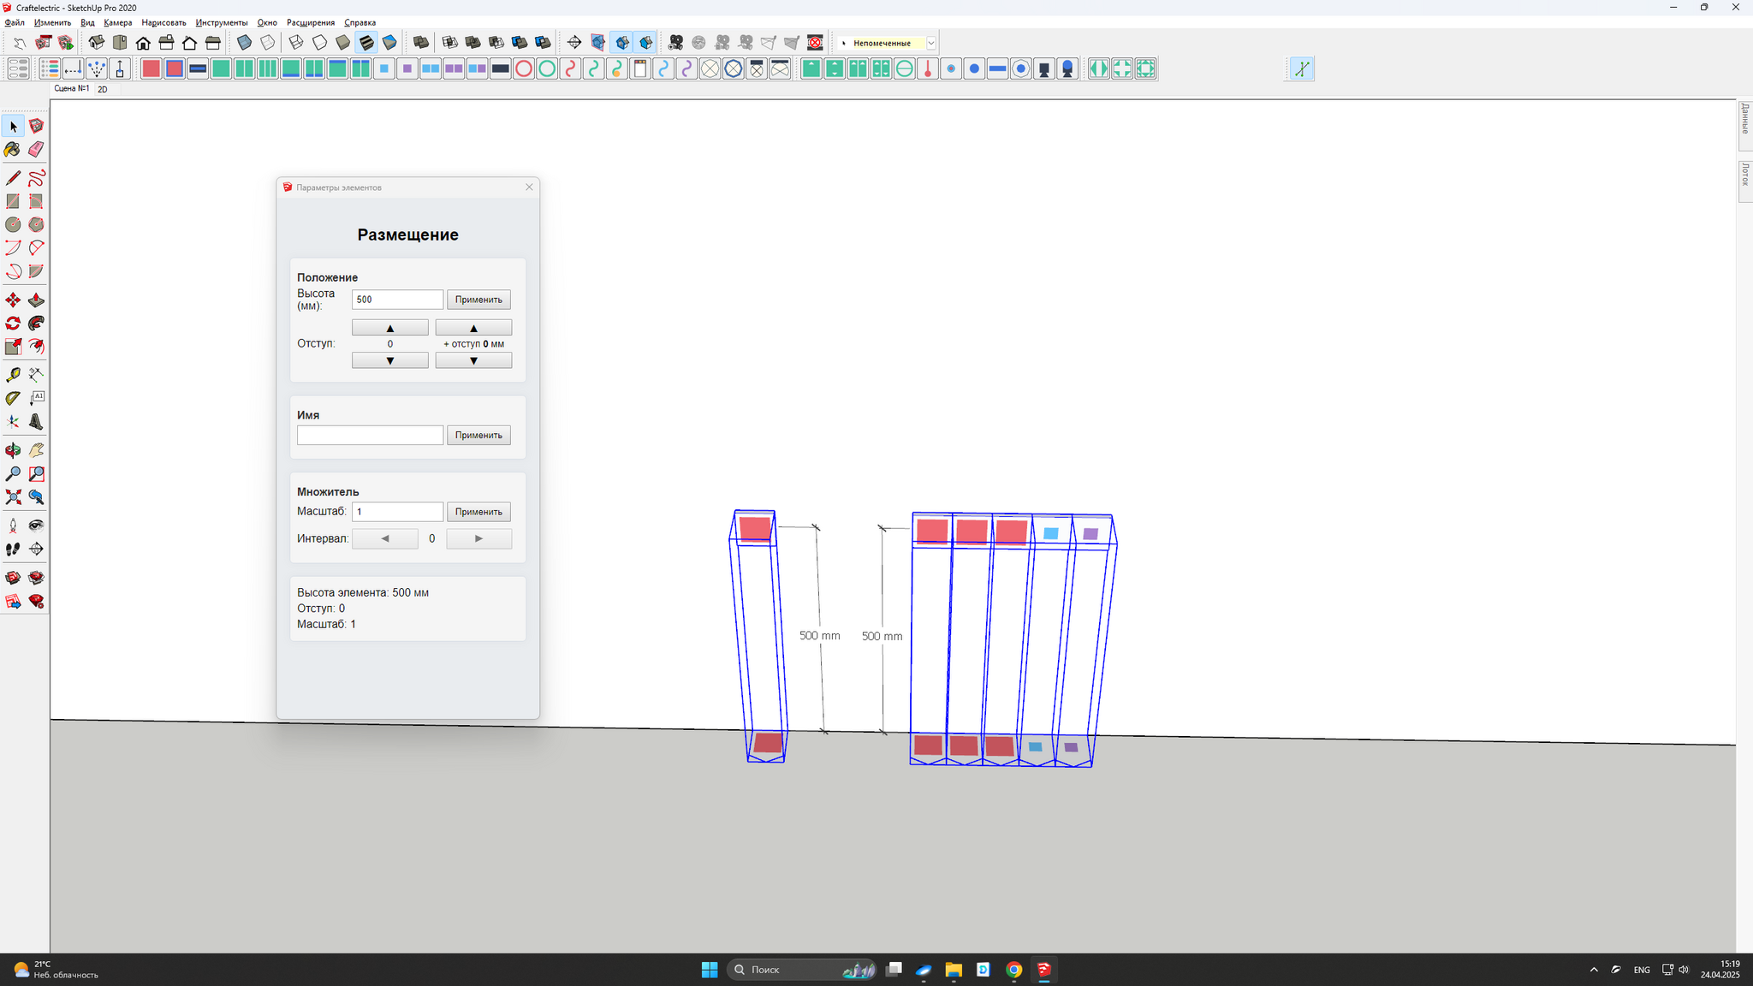Apply the height with Применить button
The width and height of the screenshot is (1753, 986).
click(x=478, y=300)
